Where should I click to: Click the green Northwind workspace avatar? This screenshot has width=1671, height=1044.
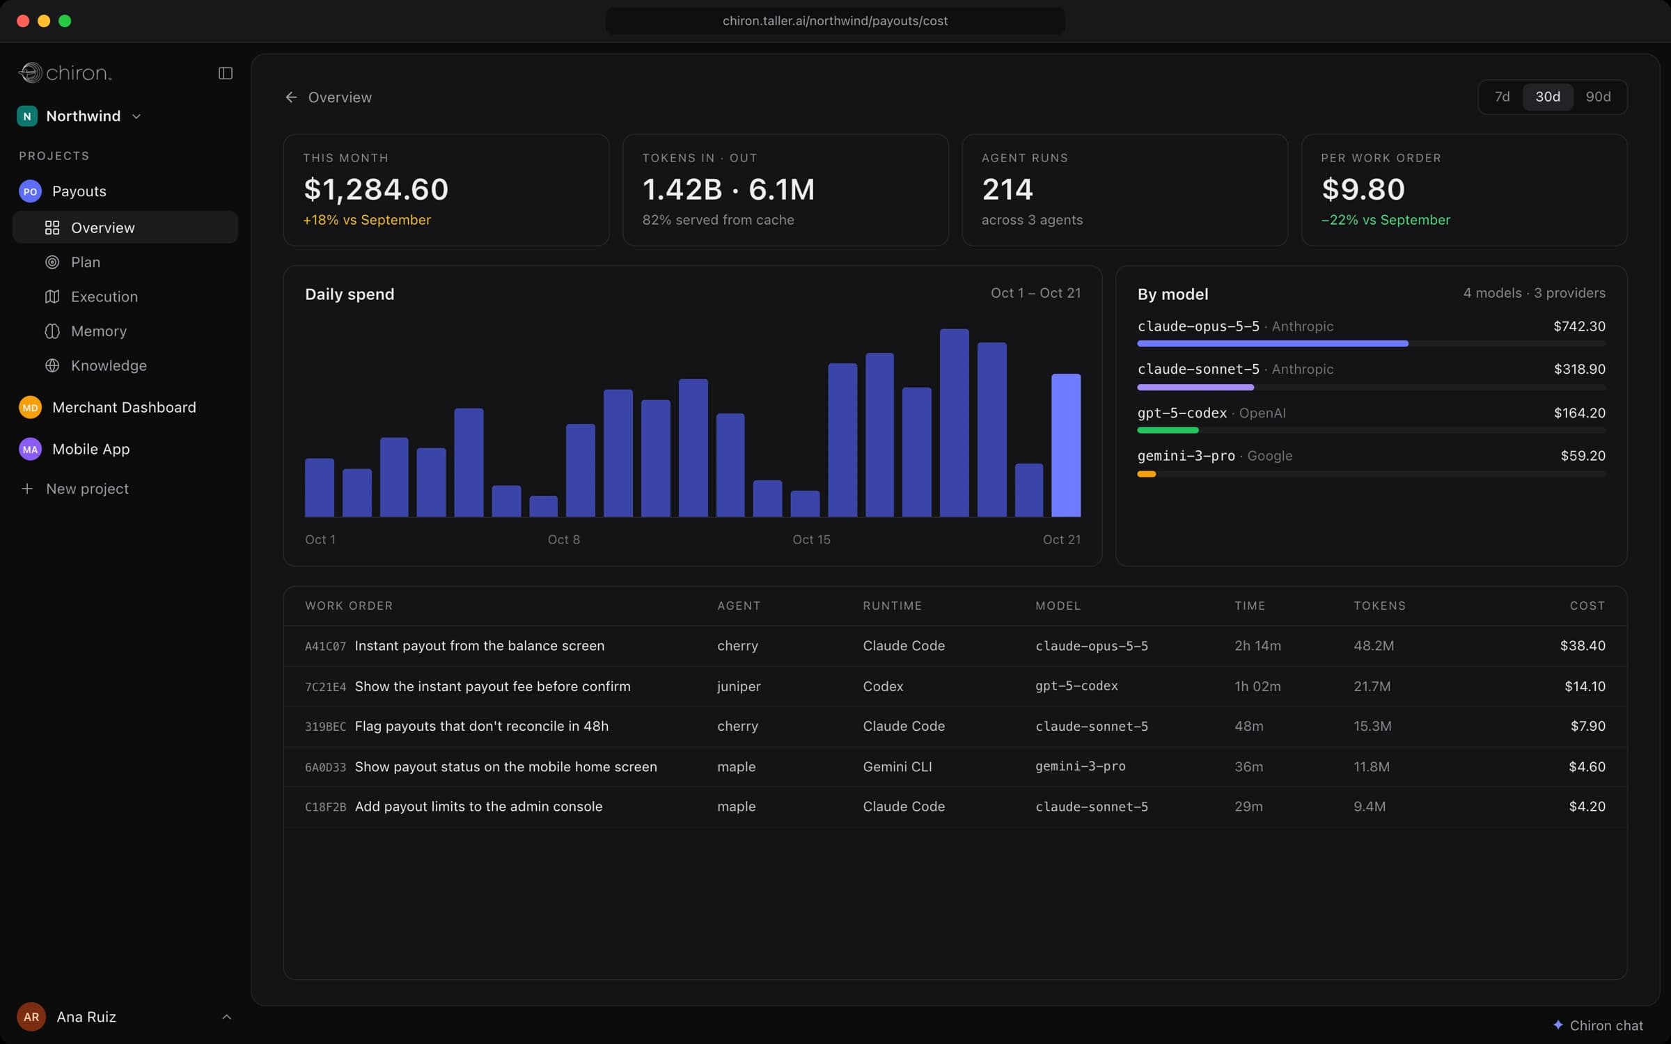tap(27, 116)
